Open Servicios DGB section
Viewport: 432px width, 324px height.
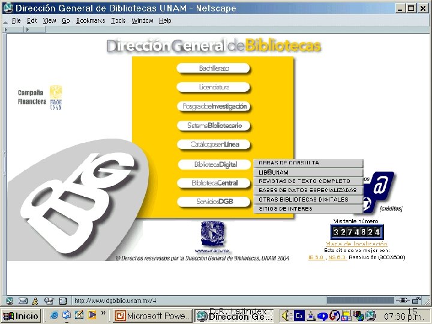click(214, 202)
